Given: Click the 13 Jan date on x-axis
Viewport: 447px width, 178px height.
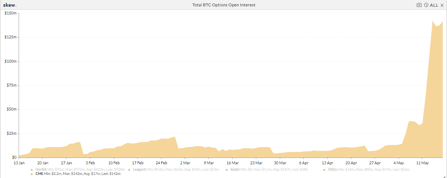Looking at the screenshot, I should point(19,163).
